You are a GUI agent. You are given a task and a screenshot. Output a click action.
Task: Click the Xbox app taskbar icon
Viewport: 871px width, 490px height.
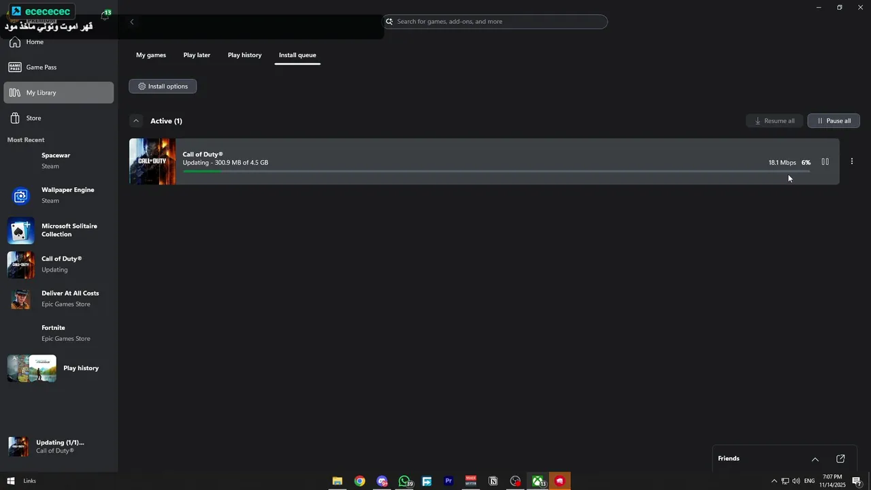[x=538, y=481]
